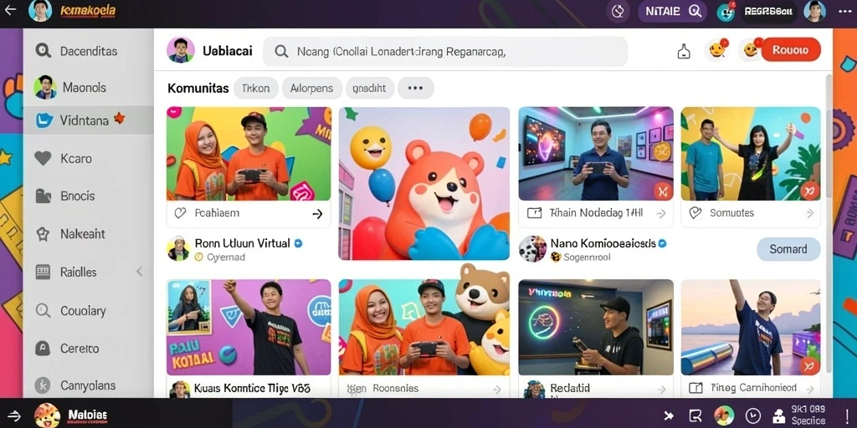Open the user avatar at top right
857x428 pixels.
(814, 11)
